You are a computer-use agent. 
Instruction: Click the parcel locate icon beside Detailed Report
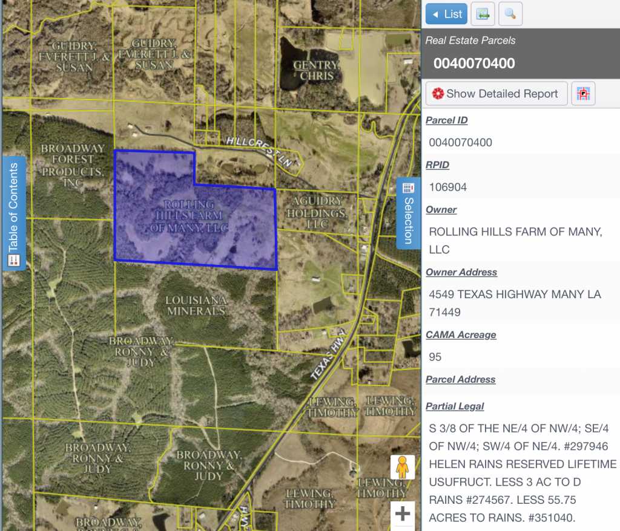583,94
